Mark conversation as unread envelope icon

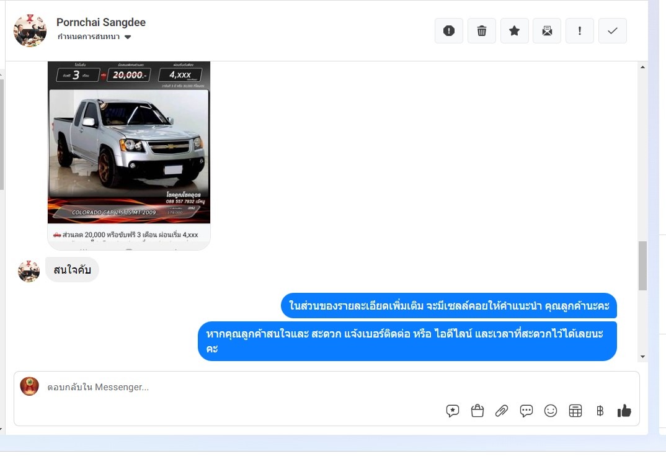tap(547, 30)
